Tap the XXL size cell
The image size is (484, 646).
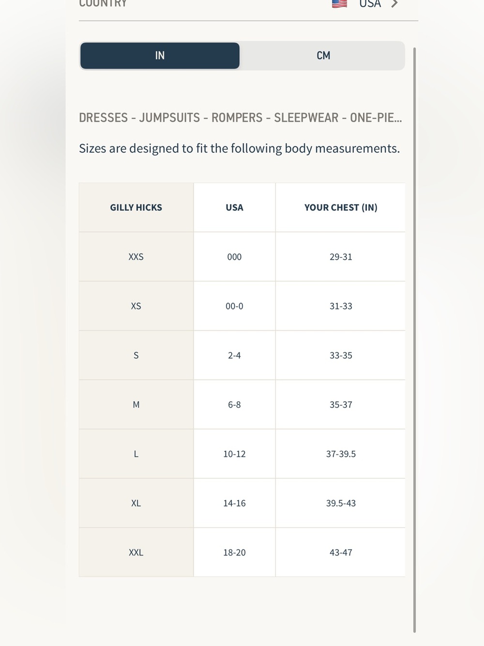tap(136, 552)
